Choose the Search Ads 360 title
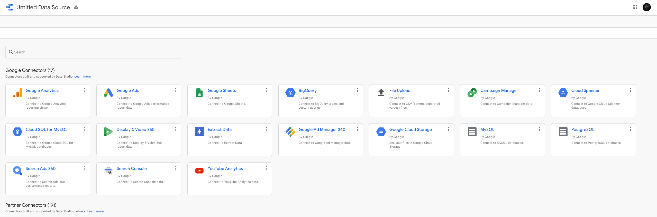The height and width of the screenshot is (217, 657). pos(41,169)
